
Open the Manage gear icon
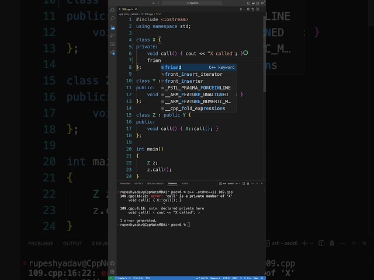tap(112, 272)
